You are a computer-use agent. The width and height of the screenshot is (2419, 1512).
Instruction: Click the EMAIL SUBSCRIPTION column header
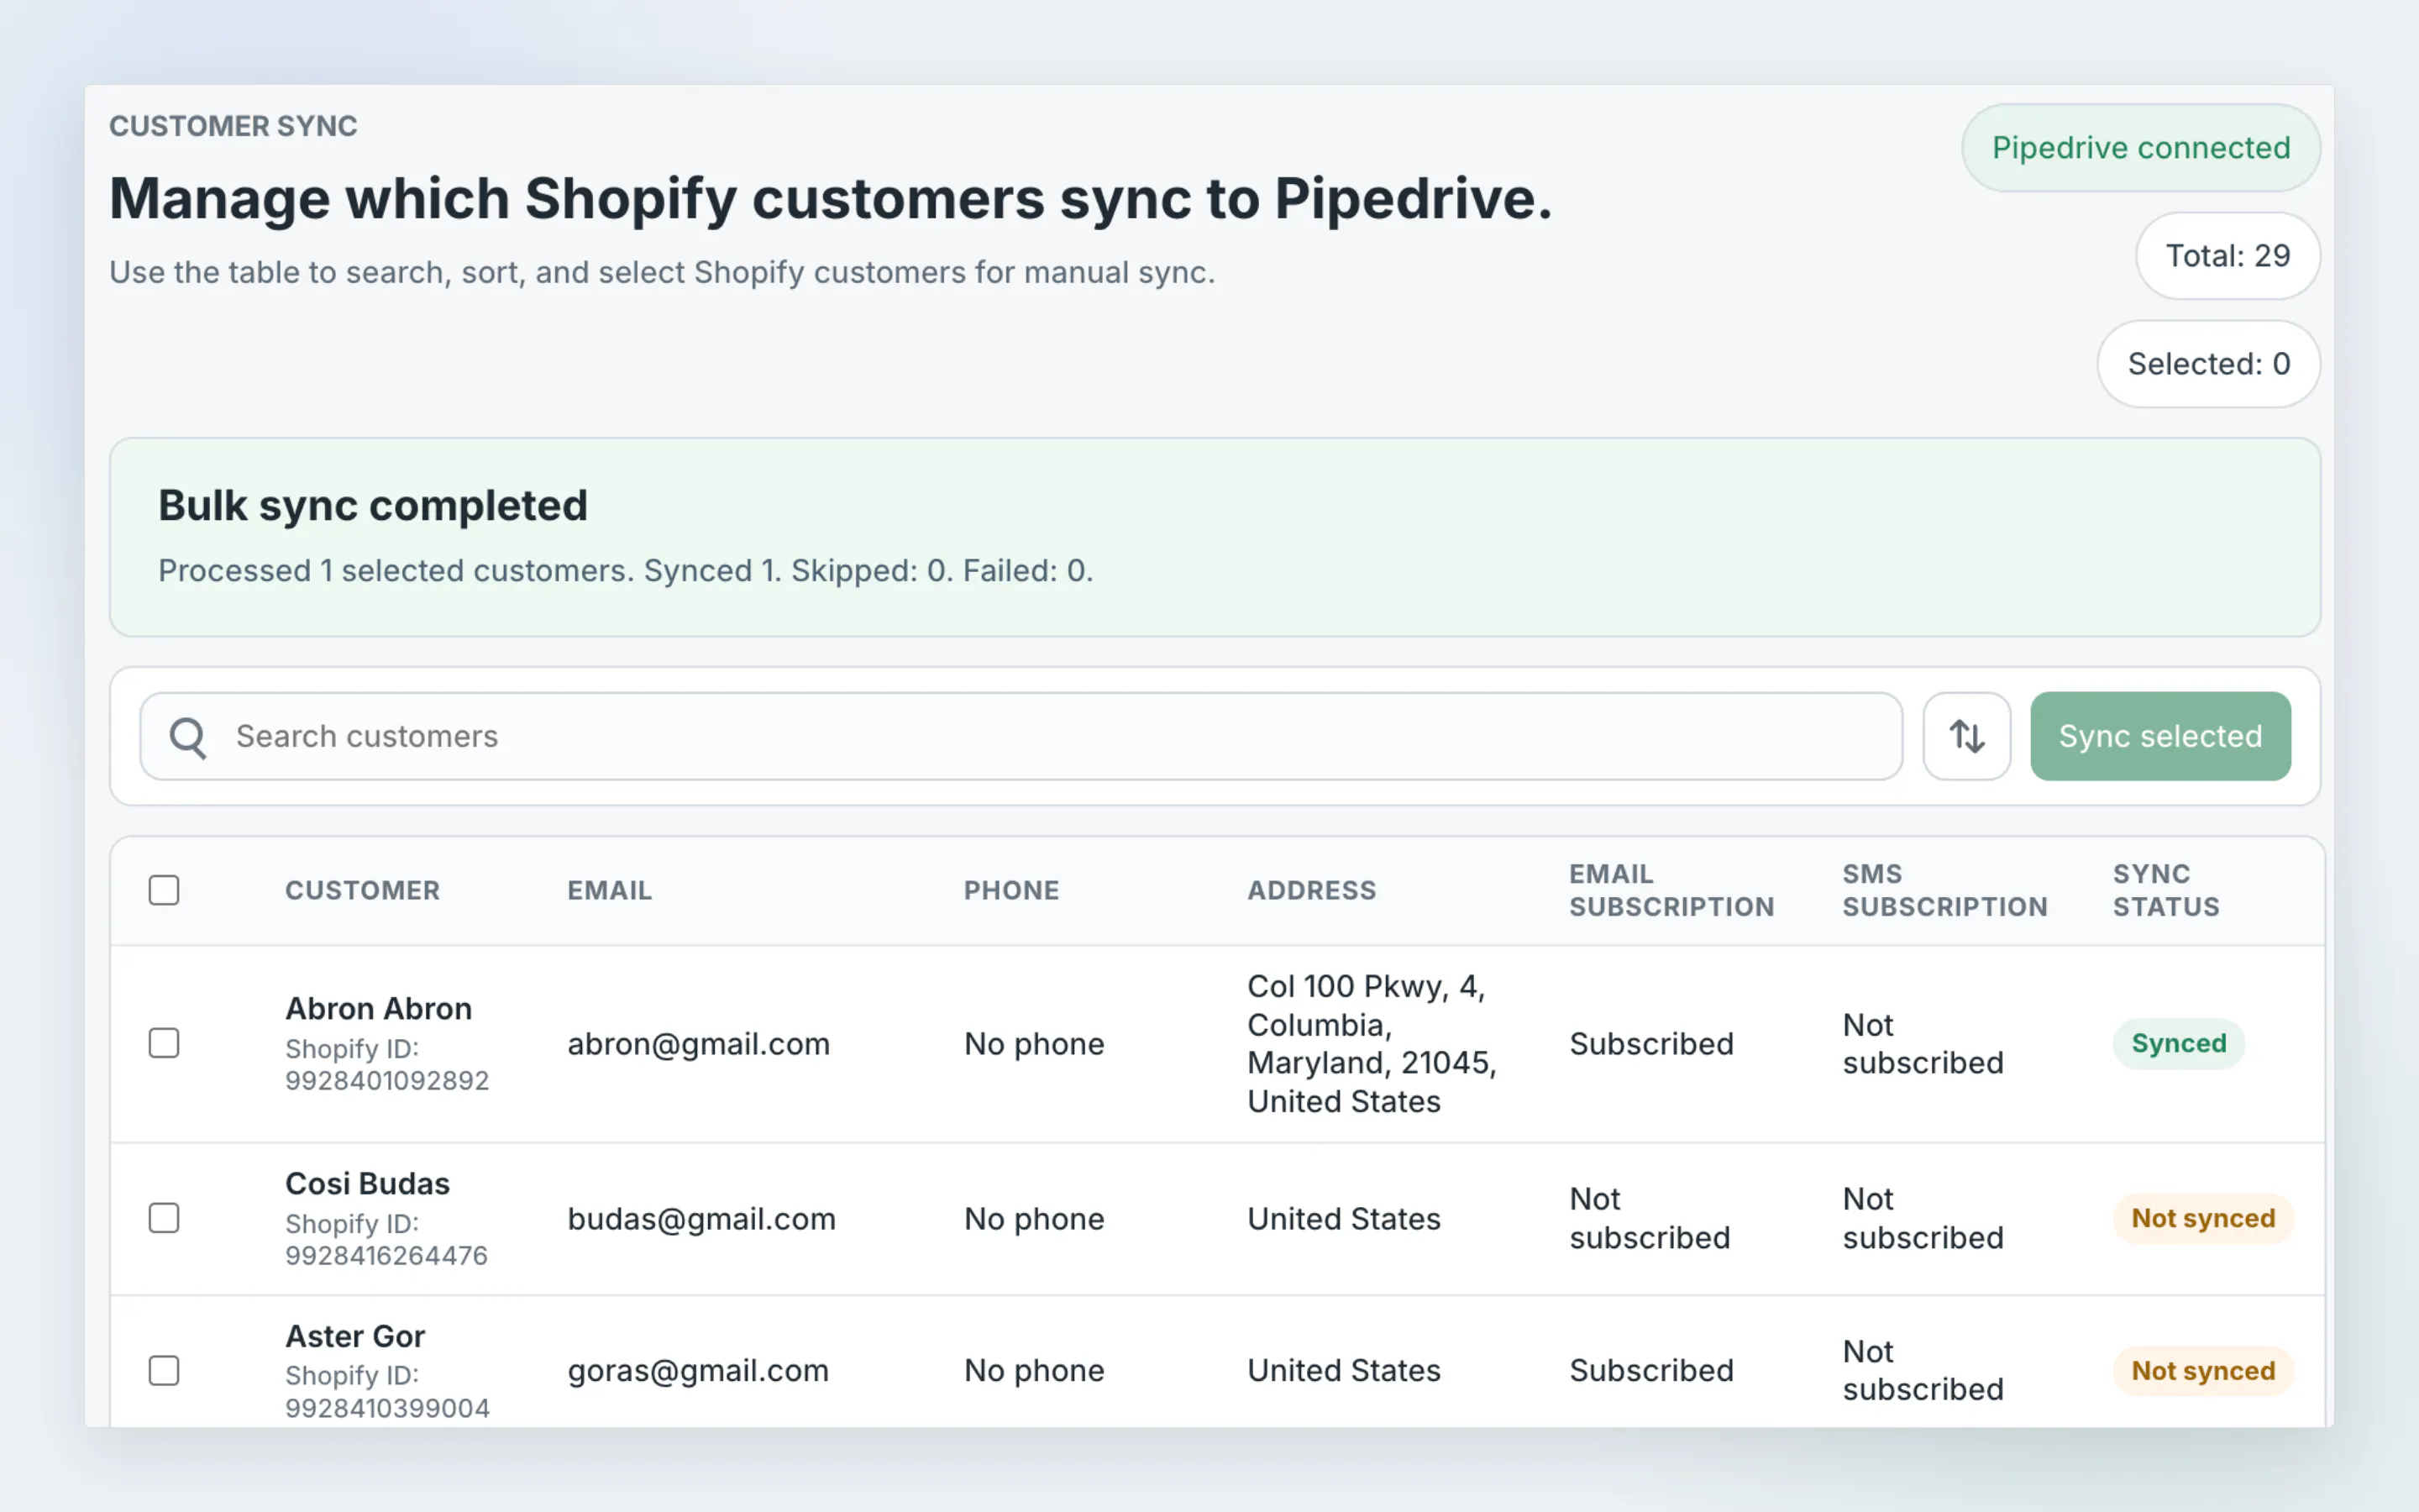click(1671, 890)
